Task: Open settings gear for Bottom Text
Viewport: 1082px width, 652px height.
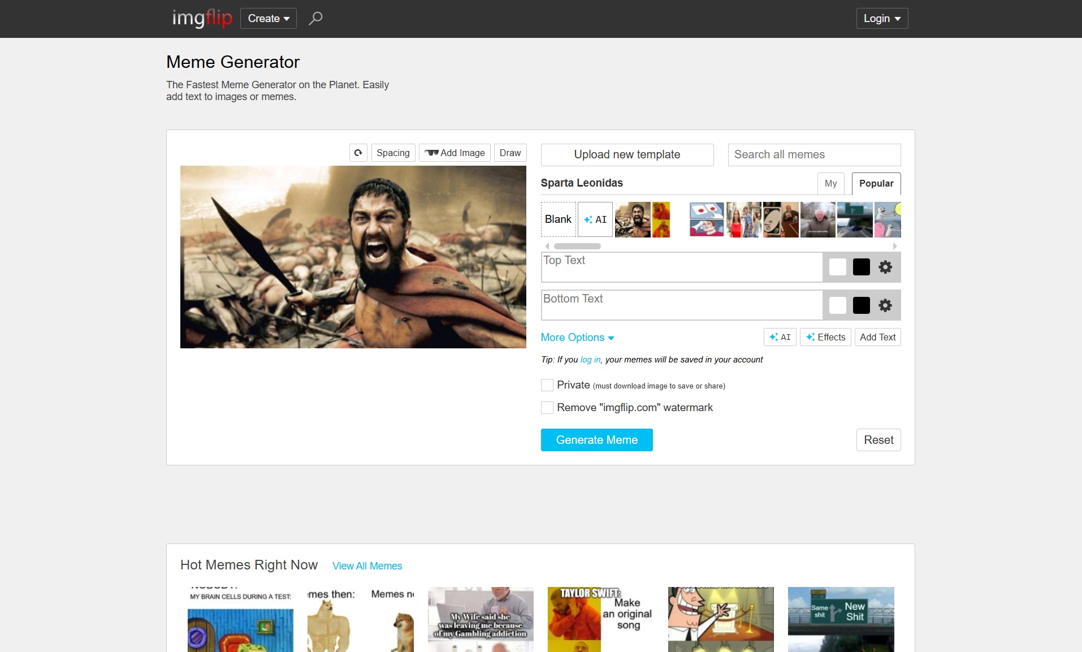Action: coord(885,305)
